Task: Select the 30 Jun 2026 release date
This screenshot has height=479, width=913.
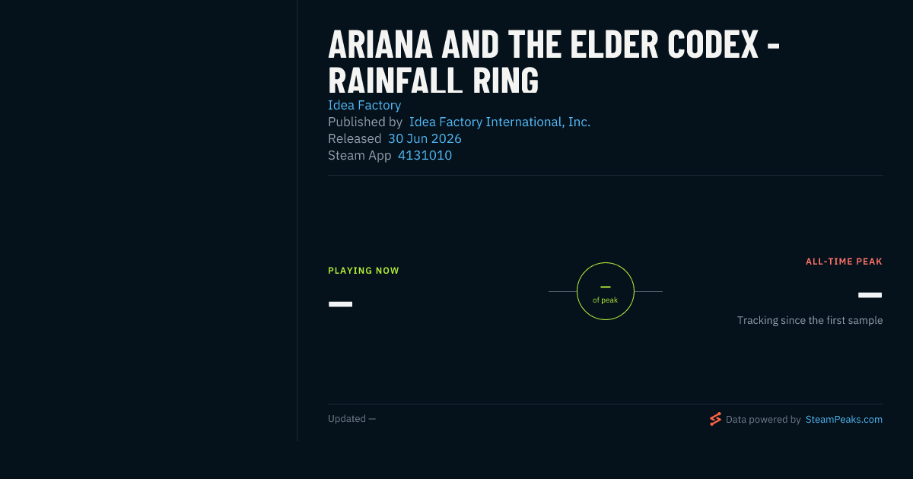Action: tap(425, 138)
